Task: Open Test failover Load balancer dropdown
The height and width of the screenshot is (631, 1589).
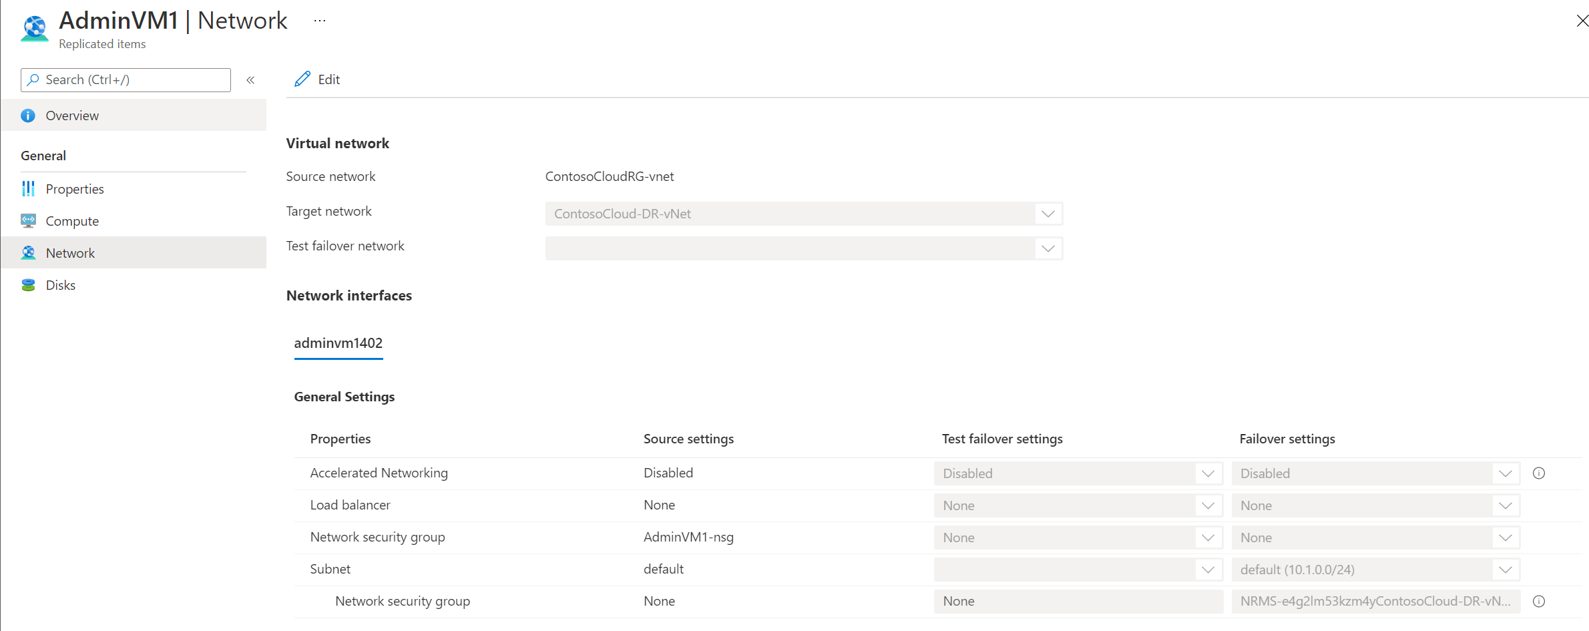Action: point(1207,505)
